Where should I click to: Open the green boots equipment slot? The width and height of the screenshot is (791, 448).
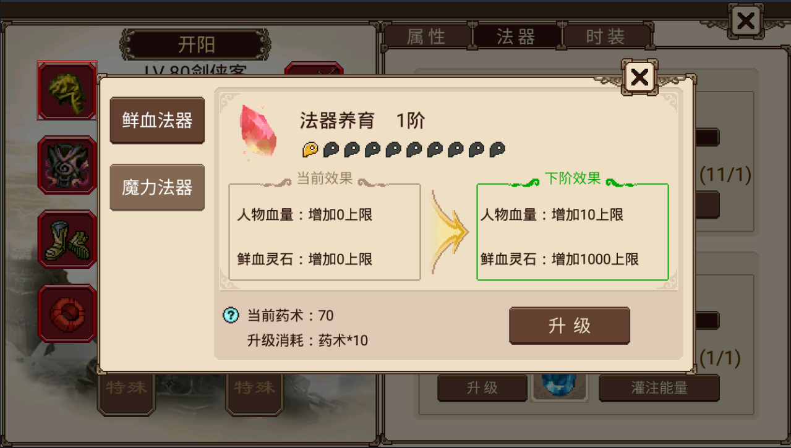coord(67,239)
